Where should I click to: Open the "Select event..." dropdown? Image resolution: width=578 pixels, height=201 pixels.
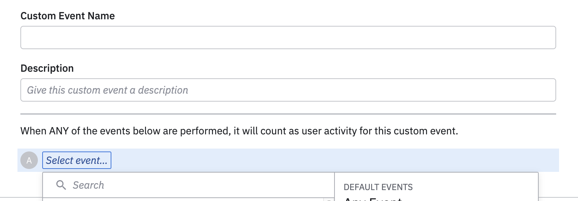pyautogui.click(x=77, y=160)
